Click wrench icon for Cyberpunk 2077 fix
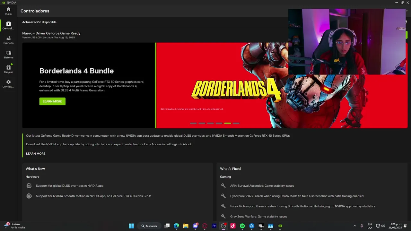The image size is (411, 231). pos(223,196)
